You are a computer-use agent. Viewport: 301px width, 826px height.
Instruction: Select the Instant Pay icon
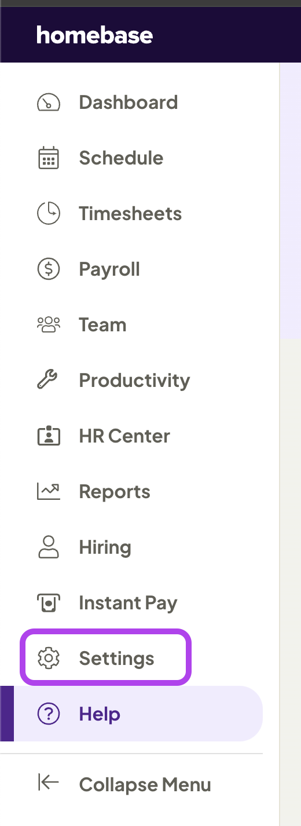pos(49,603)
